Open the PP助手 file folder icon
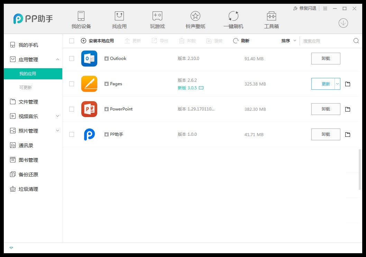366x257 pixels. click(348, 134)
